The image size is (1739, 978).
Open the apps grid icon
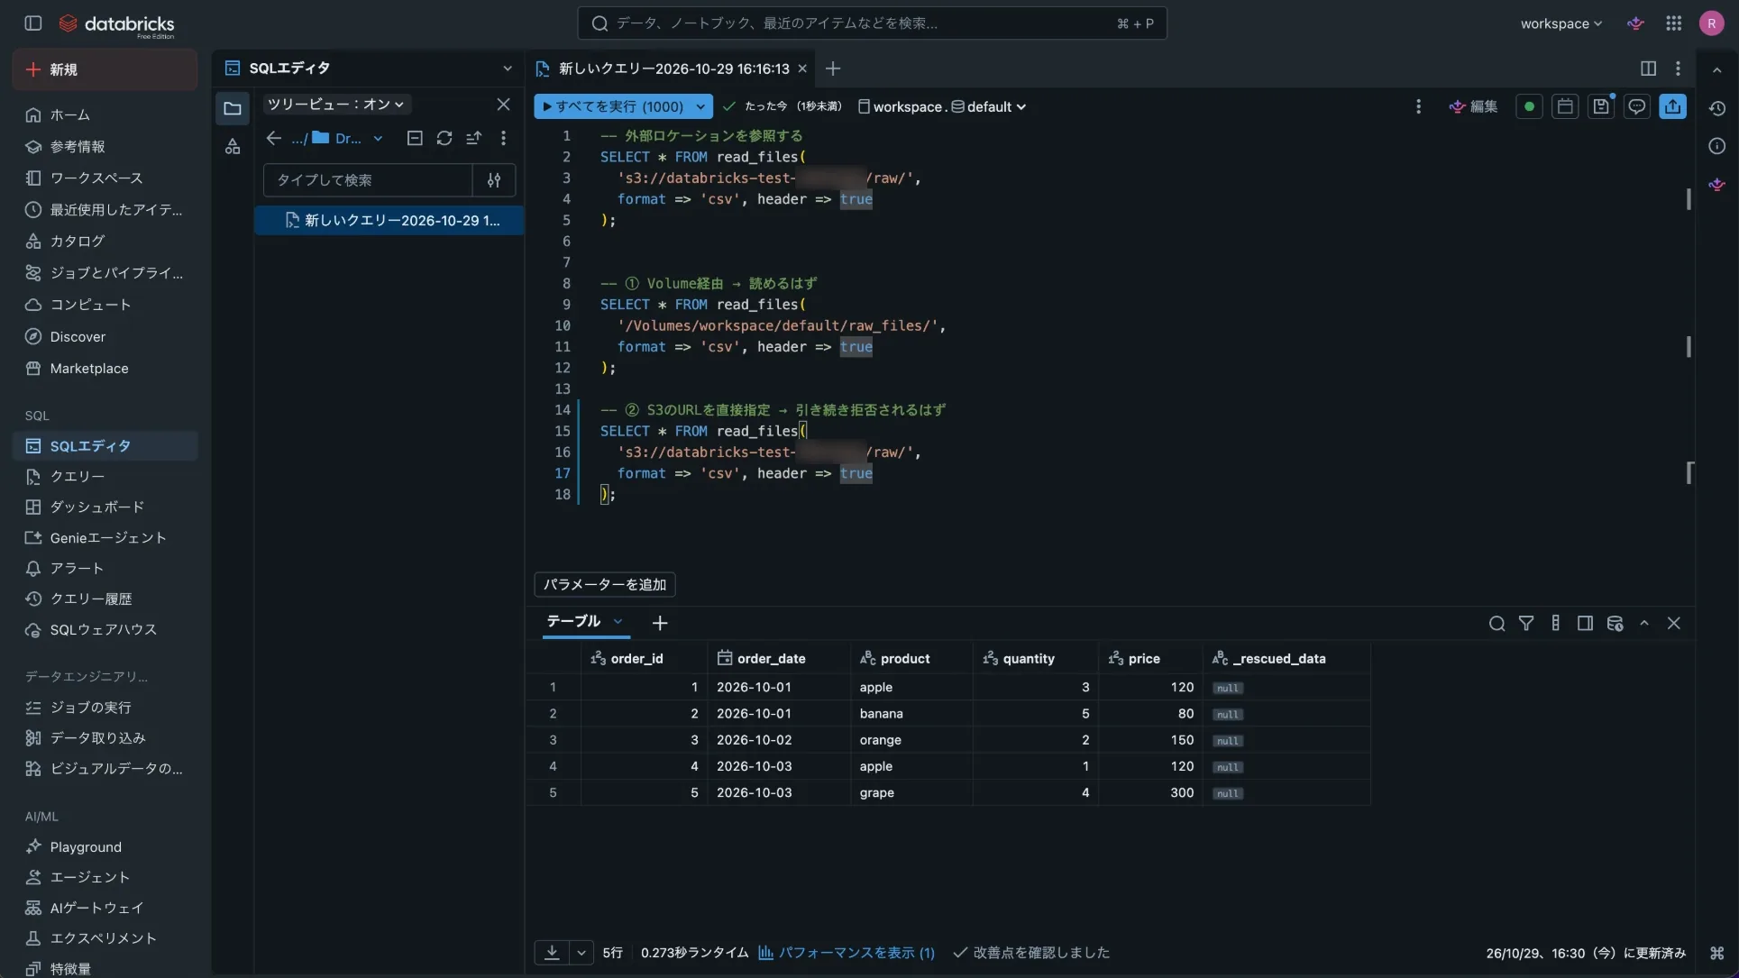pos(1673,23)
